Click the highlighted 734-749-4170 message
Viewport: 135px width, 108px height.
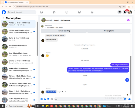click(x=51, y=92)
